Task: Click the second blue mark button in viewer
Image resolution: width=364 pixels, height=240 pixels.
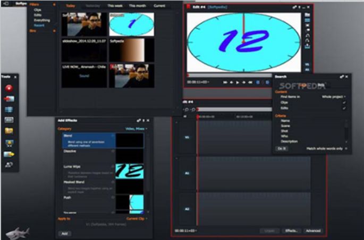Action: click(267, 82)
